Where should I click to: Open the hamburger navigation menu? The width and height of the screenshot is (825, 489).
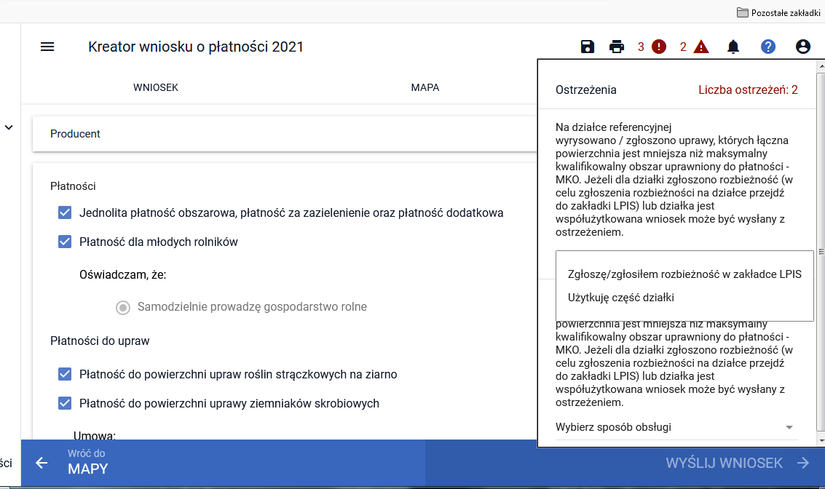(47, 47)
